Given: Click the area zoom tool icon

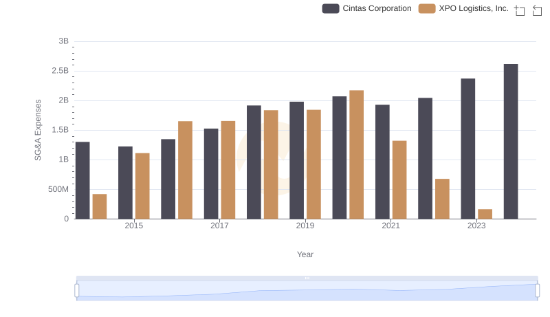Looking at the screenshot, I should (x=520, y=10).
